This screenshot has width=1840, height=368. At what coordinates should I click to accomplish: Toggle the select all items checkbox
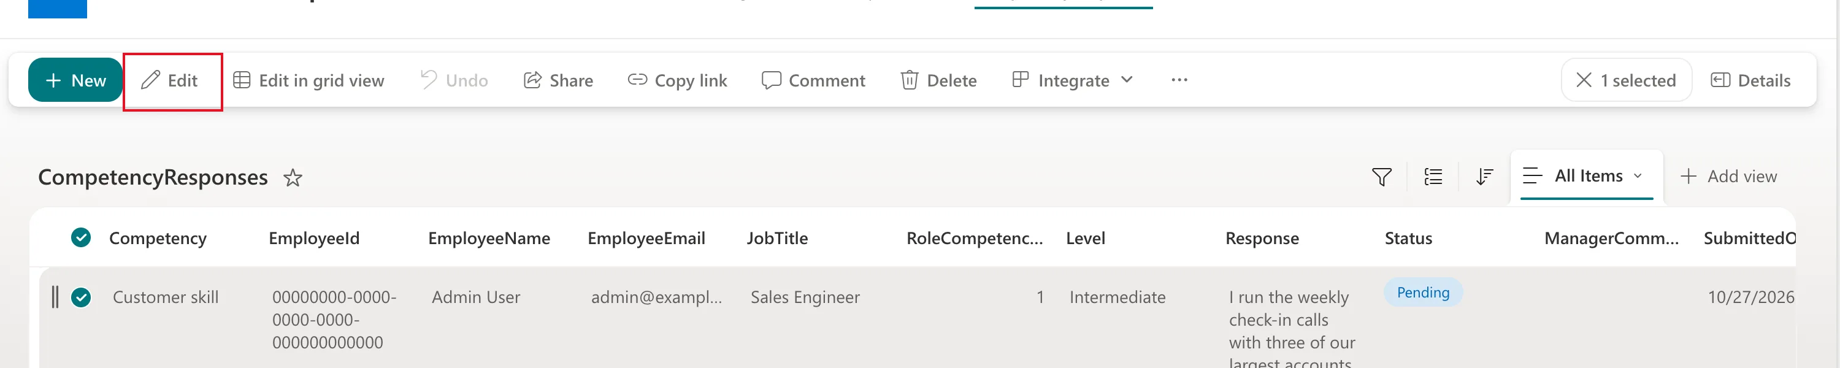pyautogui.click(x=82, y=237)
